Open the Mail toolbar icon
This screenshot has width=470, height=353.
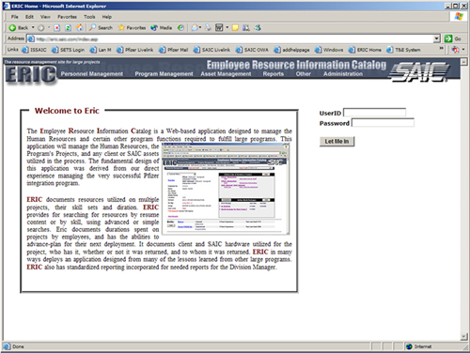point(195,28)
